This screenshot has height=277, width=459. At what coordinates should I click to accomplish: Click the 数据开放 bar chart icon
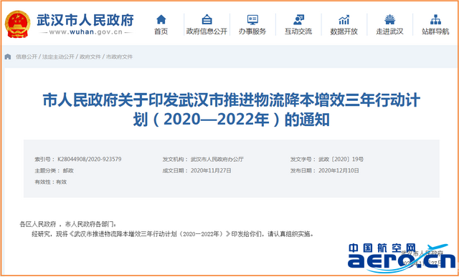click(344, 19)
